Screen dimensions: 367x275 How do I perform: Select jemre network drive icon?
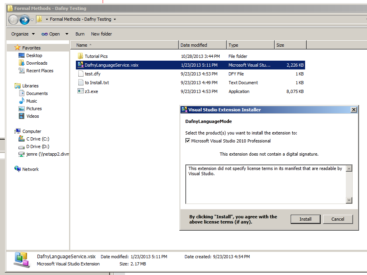tap(22, 154)
